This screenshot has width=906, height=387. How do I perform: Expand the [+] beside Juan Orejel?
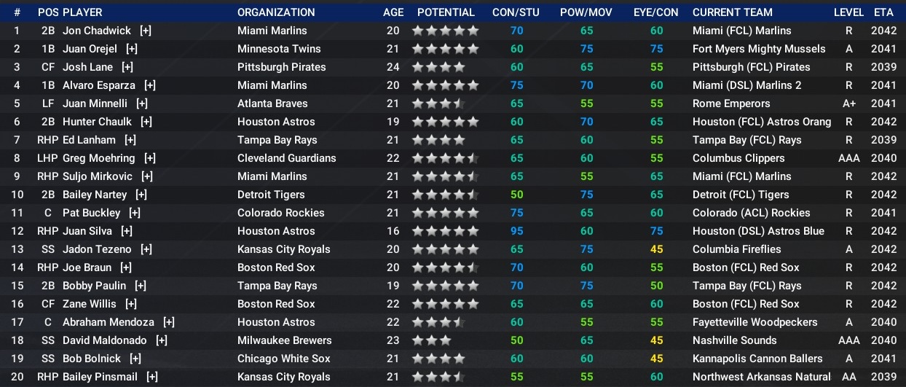tap(132, 49)
